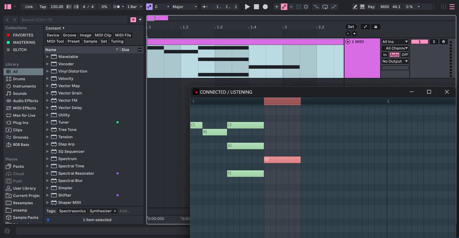Remove the Synthesizer tag with its x
This screenshot has width=459, height=238.
click(115, 211)
